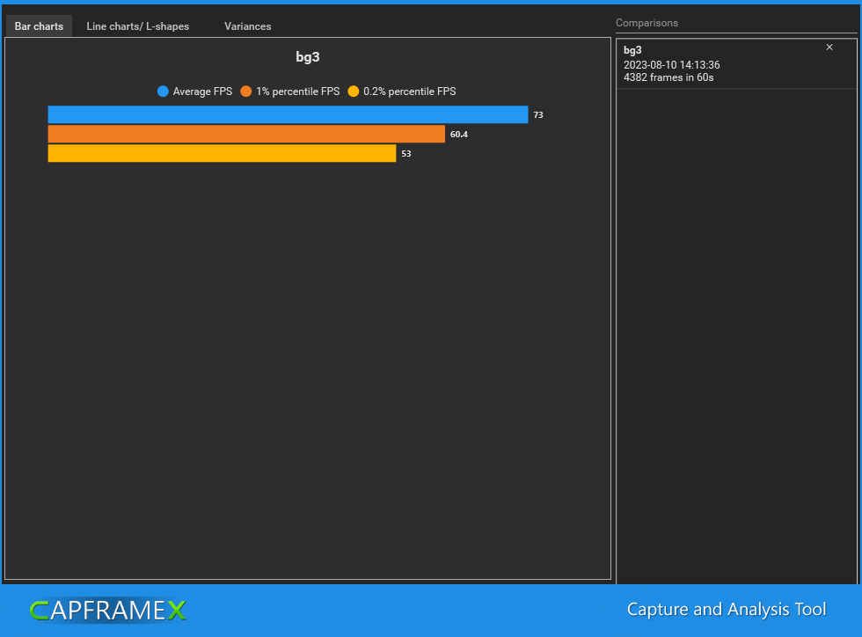This screenshot has width=862, height=637.
Task: Open the Variances tab
Action: point(247,26)
